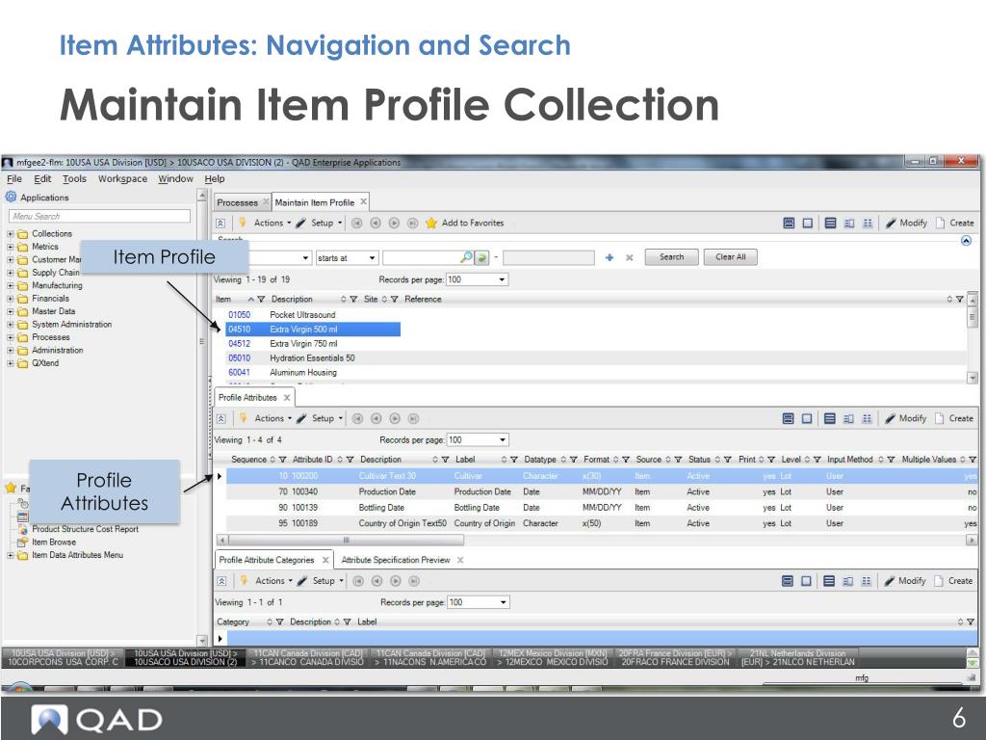Image resolution: width=986 pixels, height=740 pixels.
Task: Click the filter icon on the Category column
Action: click(x=280, y=621)
